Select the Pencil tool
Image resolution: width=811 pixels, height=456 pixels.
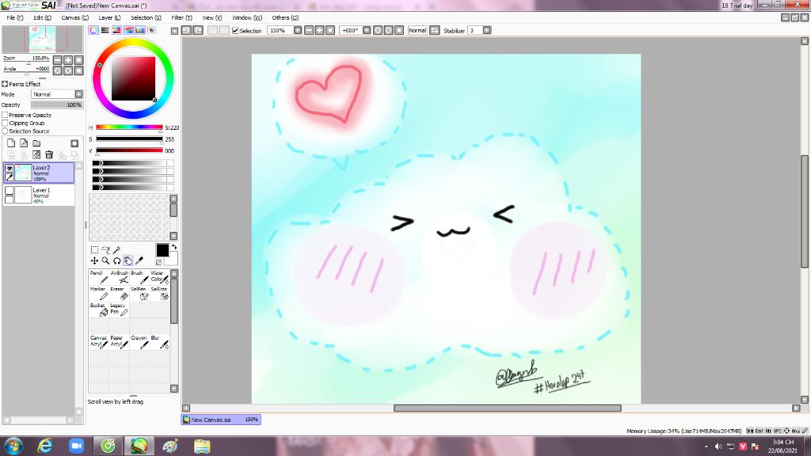click(99, 277)
